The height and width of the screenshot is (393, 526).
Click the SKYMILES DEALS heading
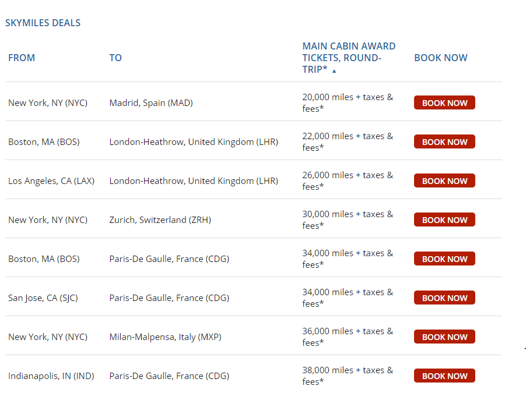pyautogui.click(x=43, y=23)
